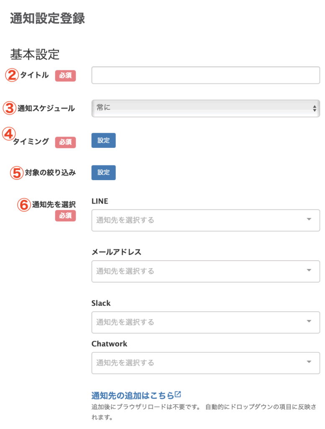Screen dimensions: 325x429
Task: Click the dropdown arrow in the Chatwork selector
Action: (309, 362)
